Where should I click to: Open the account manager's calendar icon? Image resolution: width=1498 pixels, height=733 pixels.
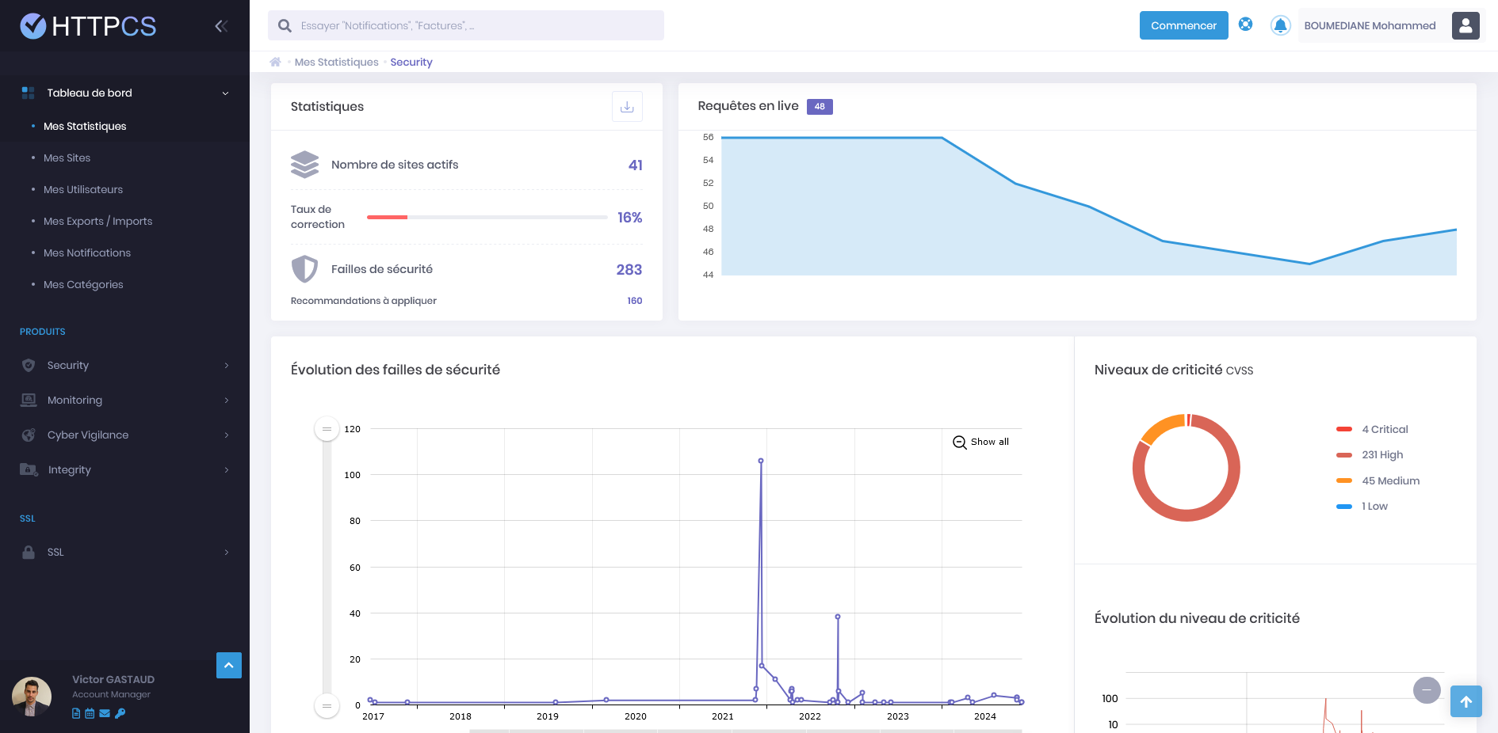pyautogui.click(x=88, y=713)
